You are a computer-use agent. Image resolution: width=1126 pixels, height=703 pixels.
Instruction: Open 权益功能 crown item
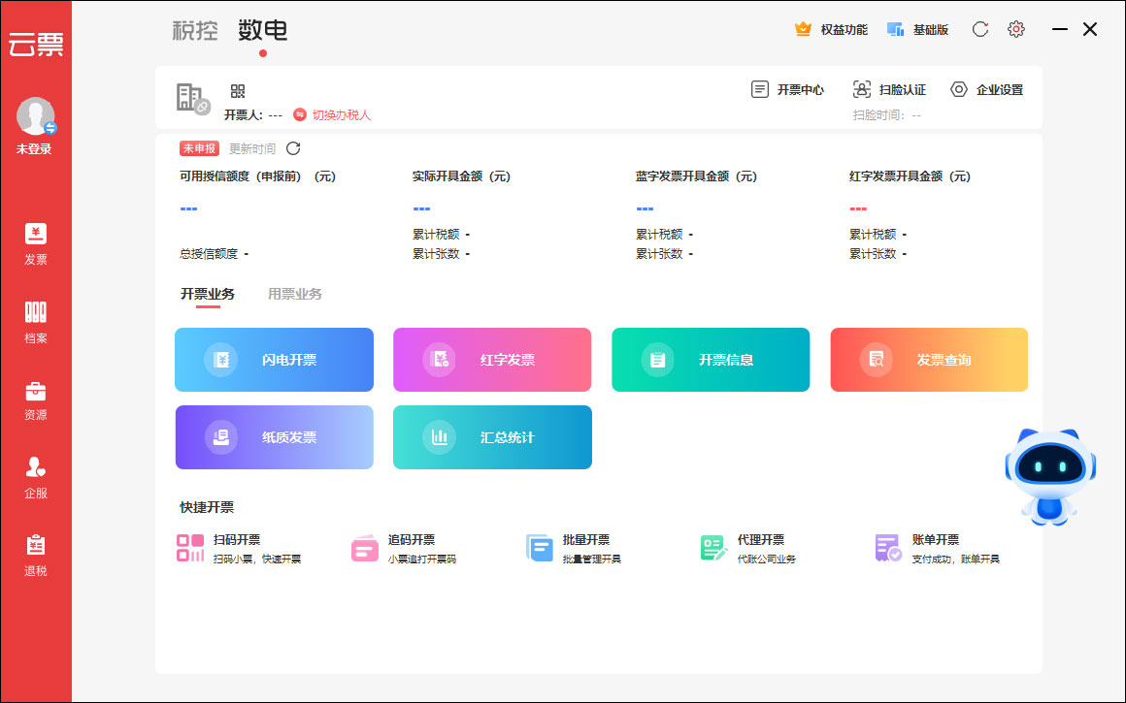pos(831,29)
